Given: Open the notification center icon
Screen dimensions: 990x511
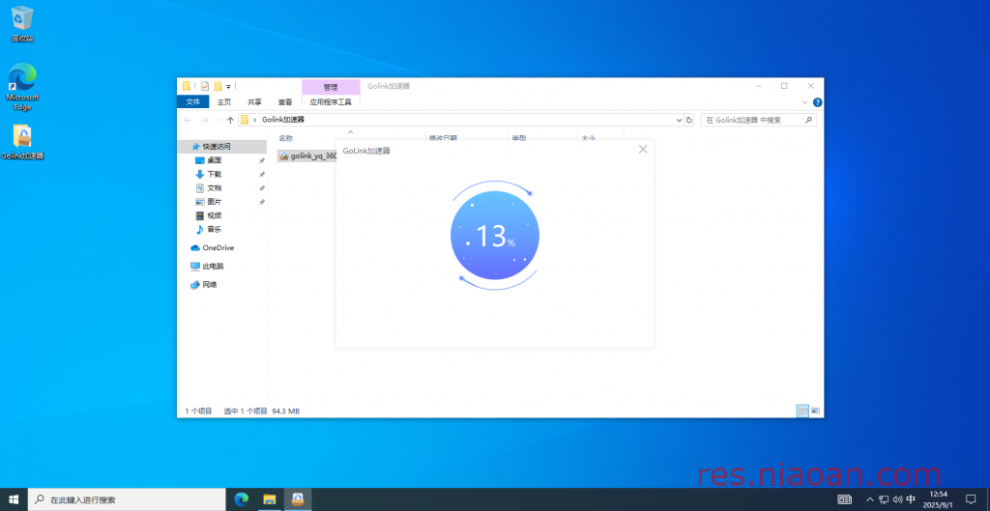Looking at the screenshot, I should click(x=971, y=499).
